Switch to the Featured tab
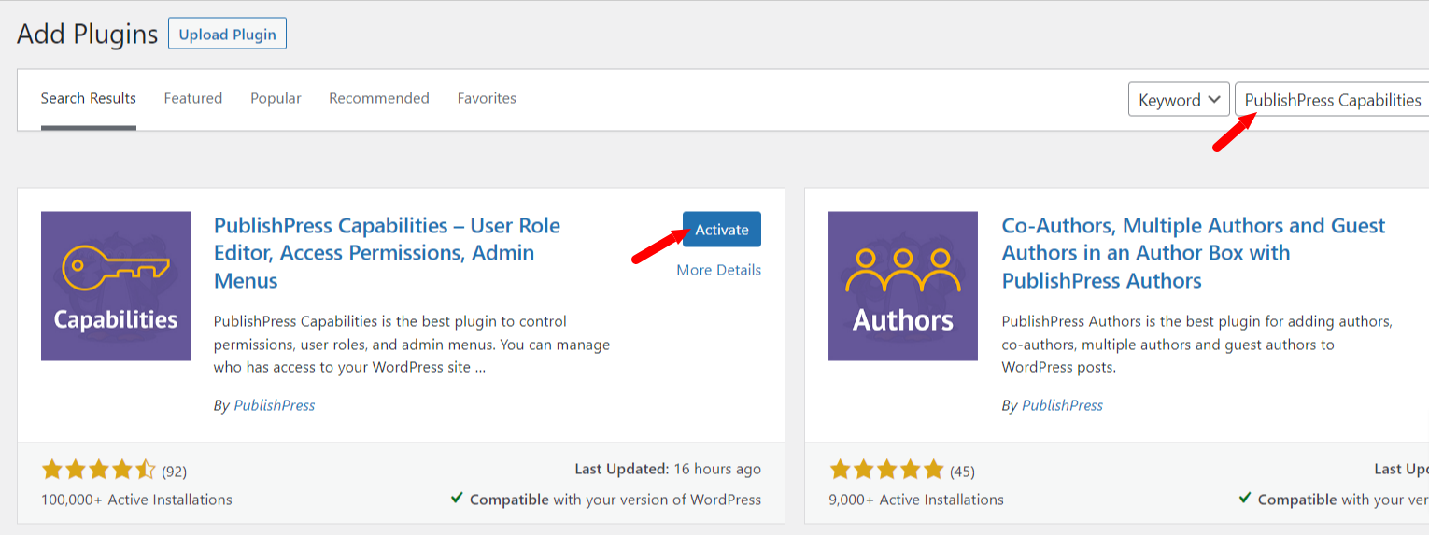This screenshot has width=1429, height=535. pyautogui.click(x=193, y=98)
